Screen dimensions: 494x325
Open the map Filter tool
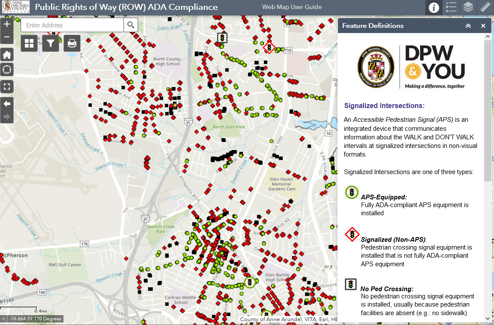coord(50,43)
